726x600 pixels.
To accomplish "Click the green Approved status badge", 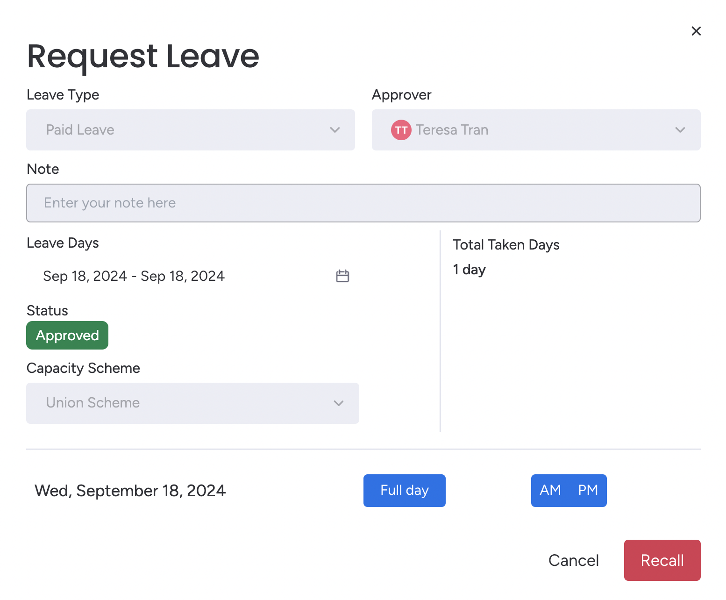I will click(x=67, y=336).
